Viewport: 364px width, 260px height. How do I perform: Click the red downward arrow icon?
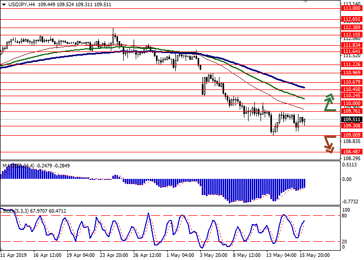329,144
